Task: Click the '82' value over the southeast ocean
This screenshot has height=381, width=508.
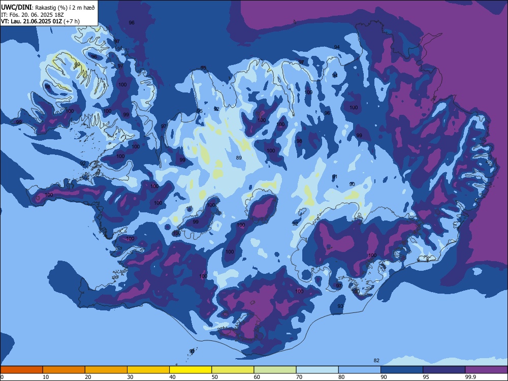Action: pyautogui.click(x=376, y=360)
